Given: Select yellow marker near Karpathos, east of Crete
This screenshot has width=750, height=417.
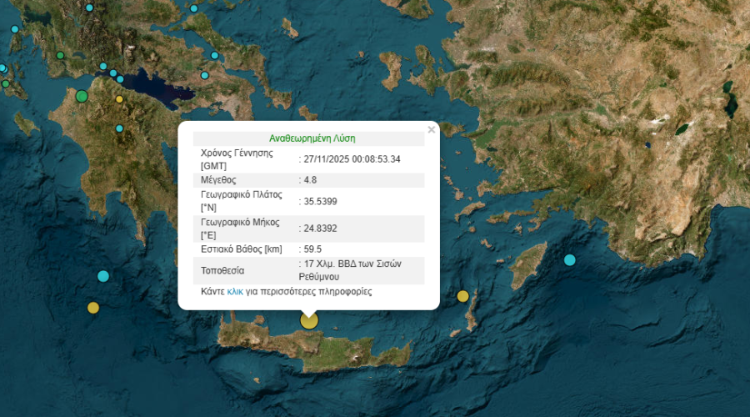Looking at the screenshot, I should pyautogui.click(x=463, y=296).
